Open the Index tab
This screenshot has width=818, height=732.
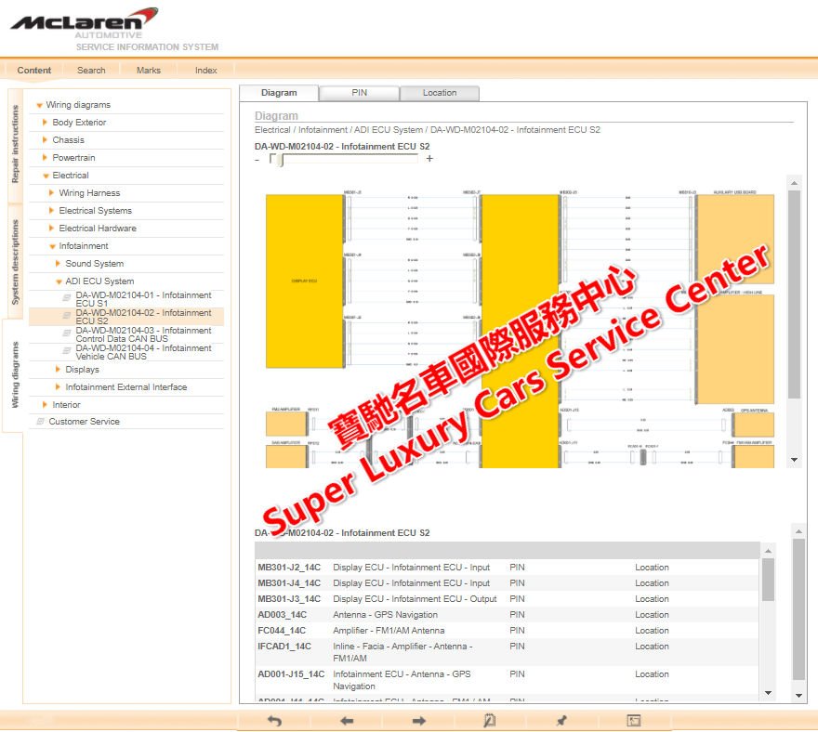tap(206, 71)
